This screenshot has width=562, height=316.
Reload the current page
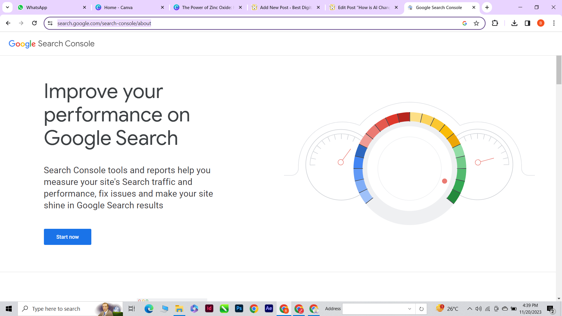pos(34,23)
